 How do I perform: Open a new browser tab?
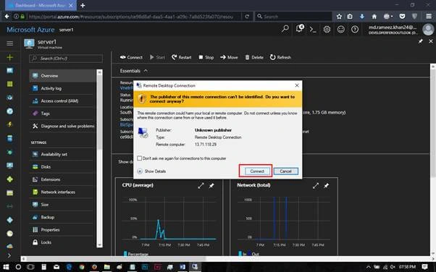[x=83, y=5]
